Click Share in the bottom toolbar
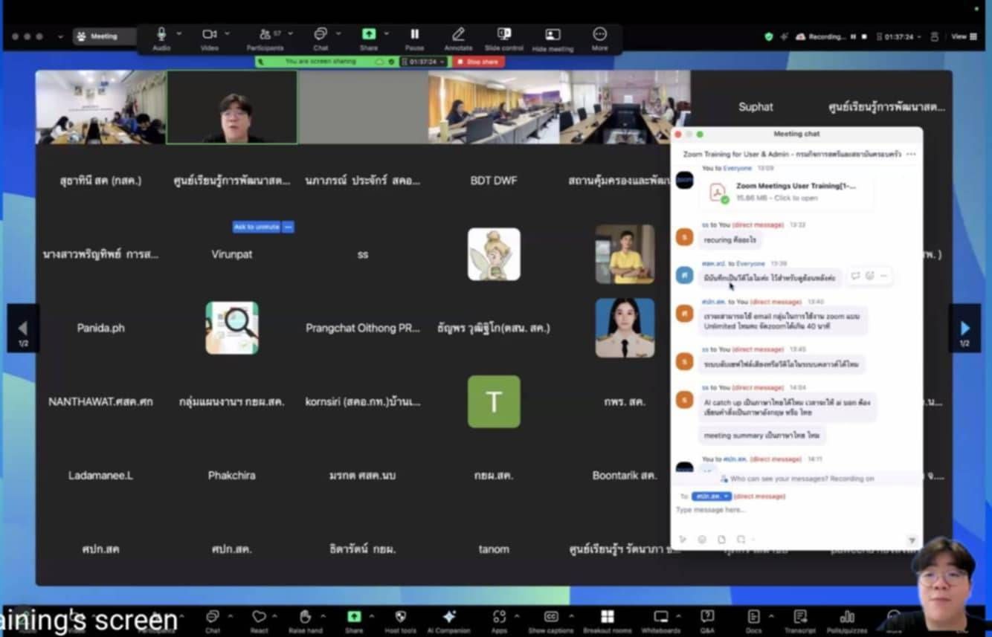Viewport: 992px width, 637px height. click(x=354, y=621)
